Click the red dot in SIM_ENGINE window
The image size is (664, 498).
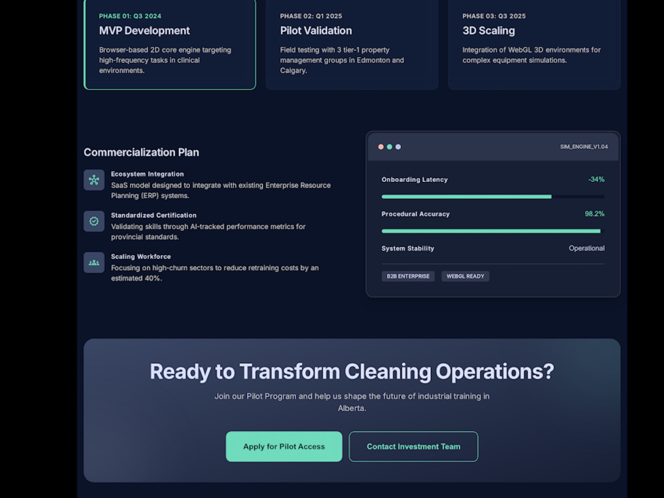380,147
